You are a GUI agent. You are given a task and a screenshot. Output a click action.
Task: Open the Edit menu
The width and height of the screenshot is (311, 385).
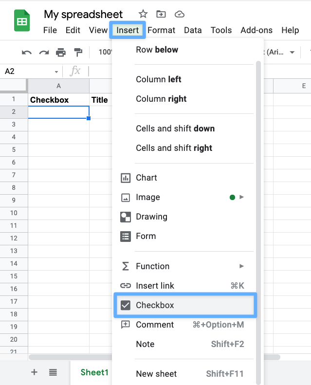73,30
